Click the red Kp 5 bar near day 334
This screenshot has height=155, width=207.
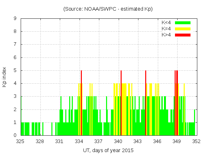pyautogui.click(x=81, y=103)
